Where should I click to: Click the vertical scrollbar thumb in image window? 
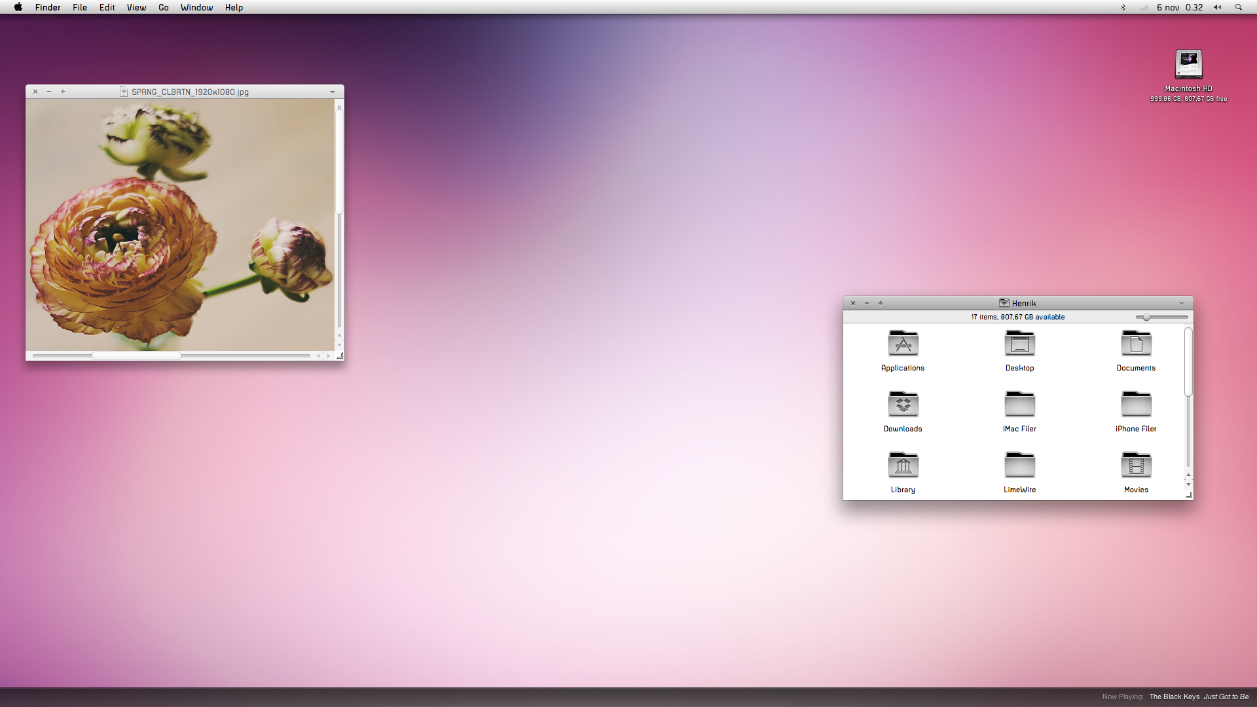point(339,161)
